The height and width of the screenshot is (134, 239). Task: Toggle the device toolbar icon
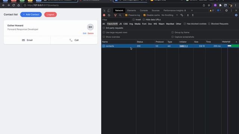109,10
